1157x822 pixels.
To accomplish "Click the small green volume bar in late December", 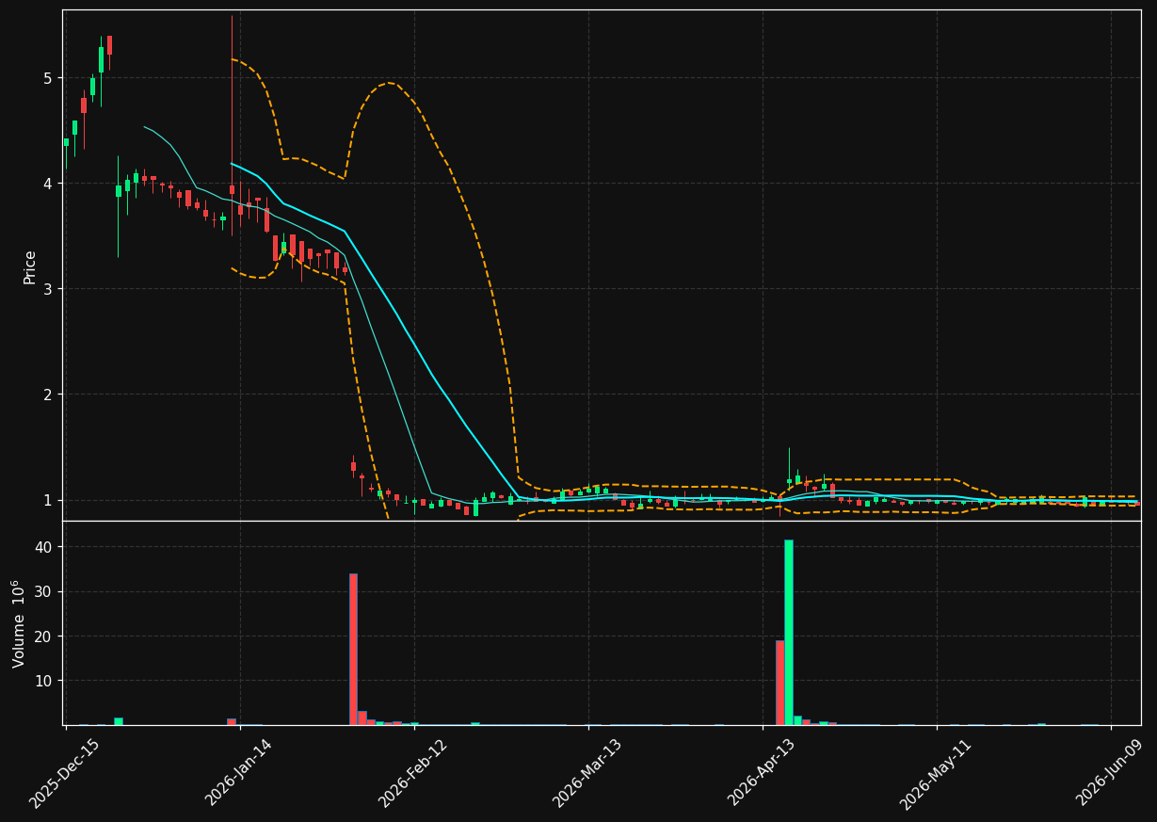I will 119,721.
